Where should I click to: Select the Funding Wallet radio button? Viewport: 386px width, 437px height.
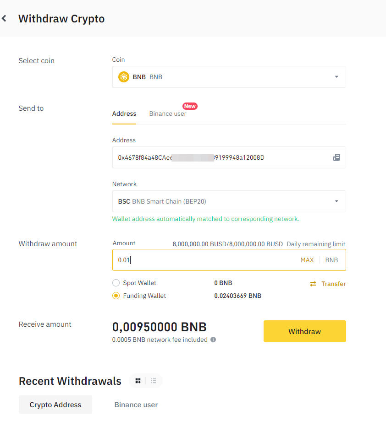pos(116,296)
